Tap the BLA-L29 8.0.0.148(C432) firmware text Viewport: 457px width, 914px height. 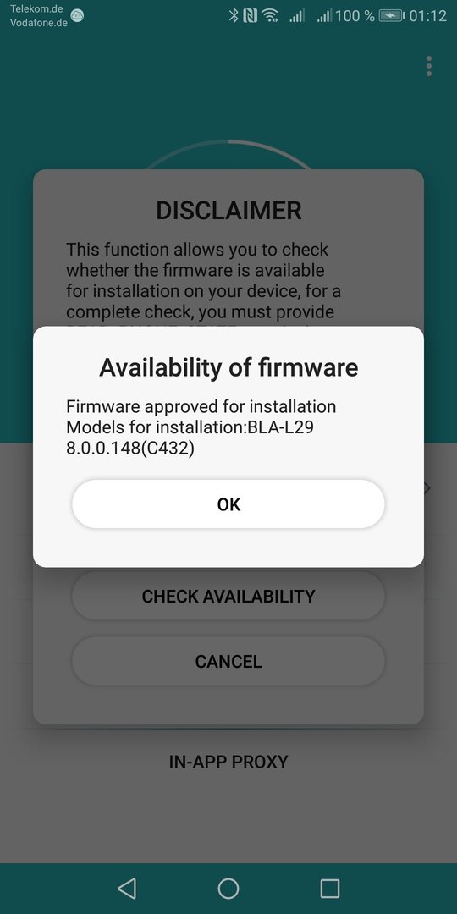click(190, 438)
